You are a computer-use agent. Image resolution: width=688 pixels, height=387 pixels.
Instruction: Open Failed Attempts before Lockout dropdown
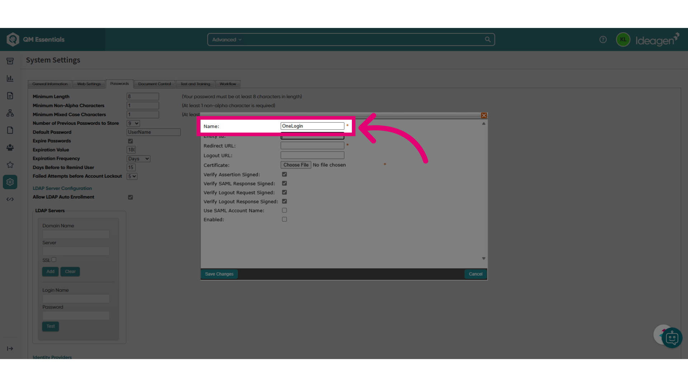[x=132, y=176]
